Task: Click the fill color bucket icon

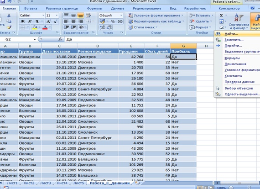Action: [x=35, y=27]
